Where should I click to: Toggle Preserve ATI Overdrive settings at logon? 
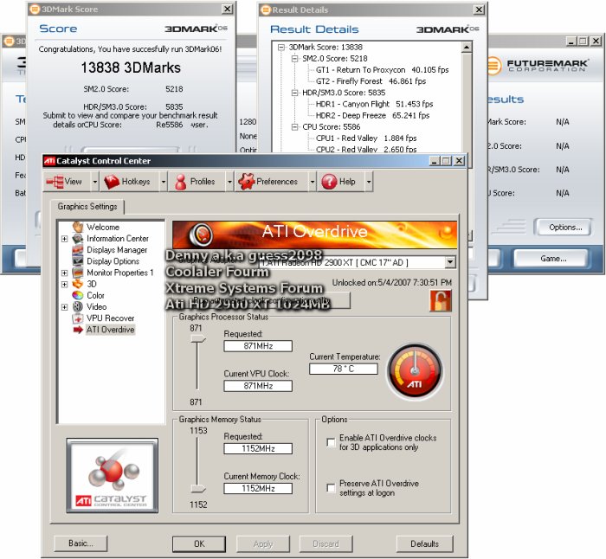331,488
